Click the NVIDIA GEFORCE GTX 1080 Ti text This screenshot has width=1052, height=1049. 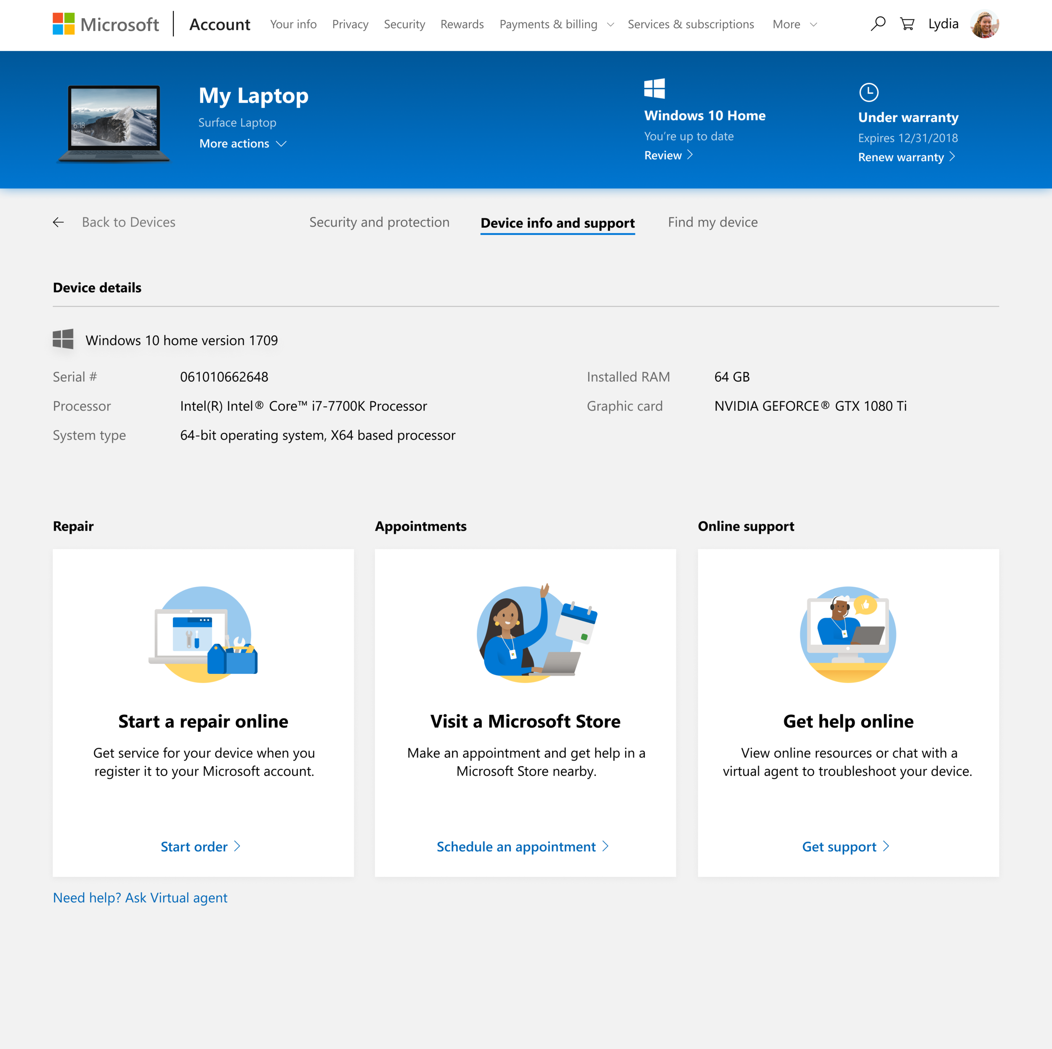point(810,406)
